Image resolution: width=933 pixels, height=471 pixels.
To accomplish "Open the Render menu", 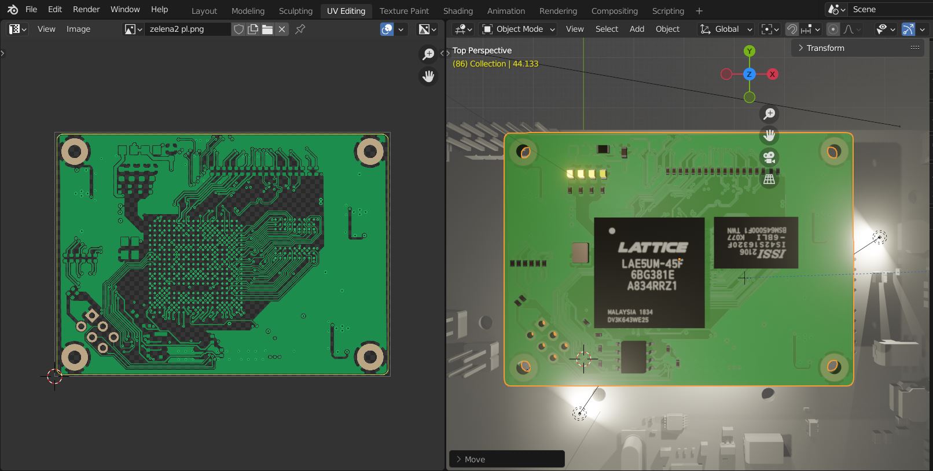I will click(x=86, y=9).
